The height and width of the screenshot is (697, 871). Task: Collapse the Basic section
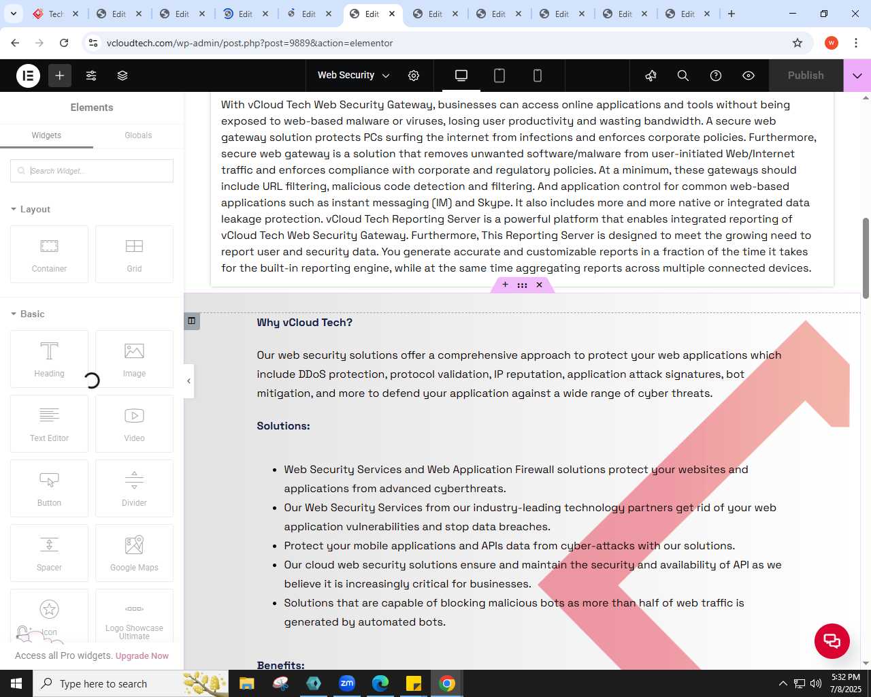(28, 314)
